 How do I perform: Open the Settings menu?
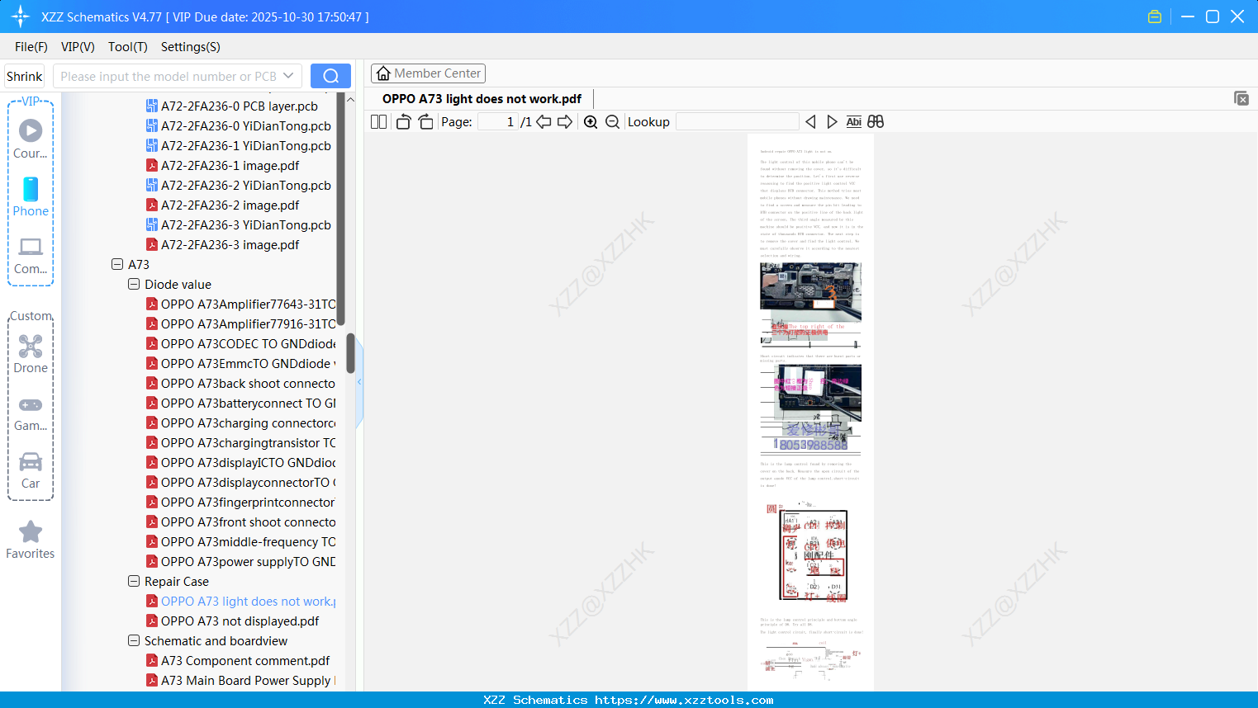tap(191, 46)
